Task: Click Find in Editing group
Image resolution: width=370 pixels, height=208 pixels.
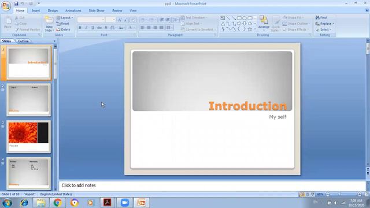Action: point(321,18)
